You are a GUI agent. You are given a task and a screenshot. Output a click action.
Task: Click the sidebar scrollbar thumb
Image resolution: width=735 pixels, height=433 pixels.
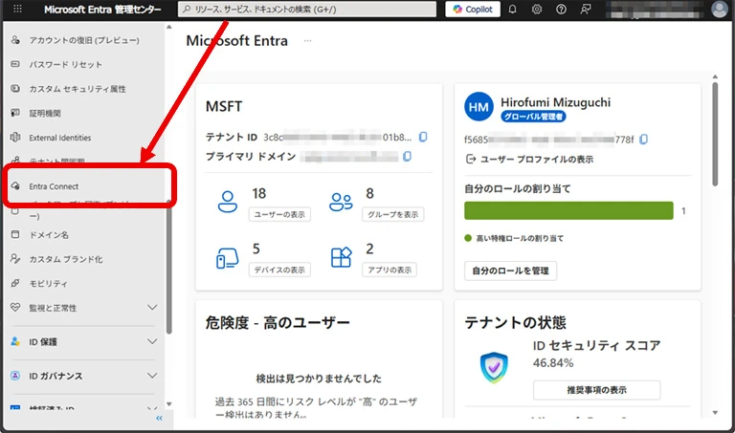pyautogui.click(x=168, y=267)
